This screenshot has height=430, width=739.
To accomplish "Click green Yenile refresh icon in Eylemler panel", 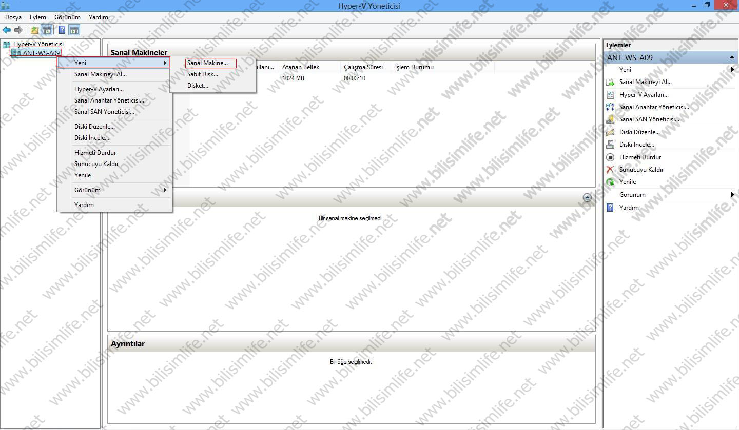I will point(610,182).
